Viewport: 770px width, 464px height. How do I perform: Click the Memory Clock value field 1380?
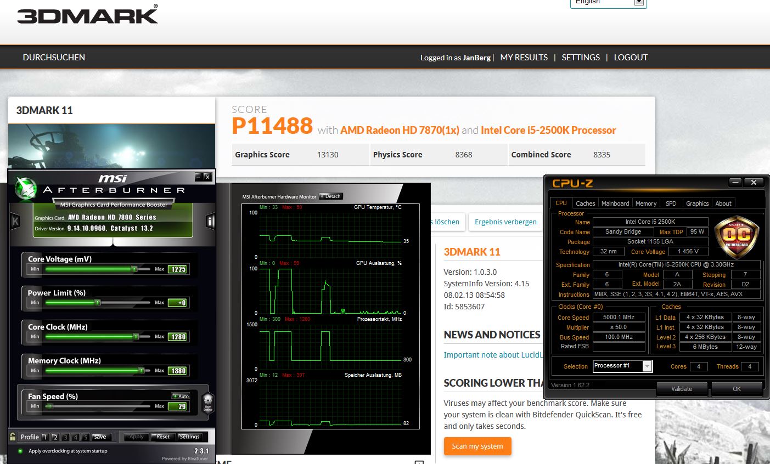178,371
